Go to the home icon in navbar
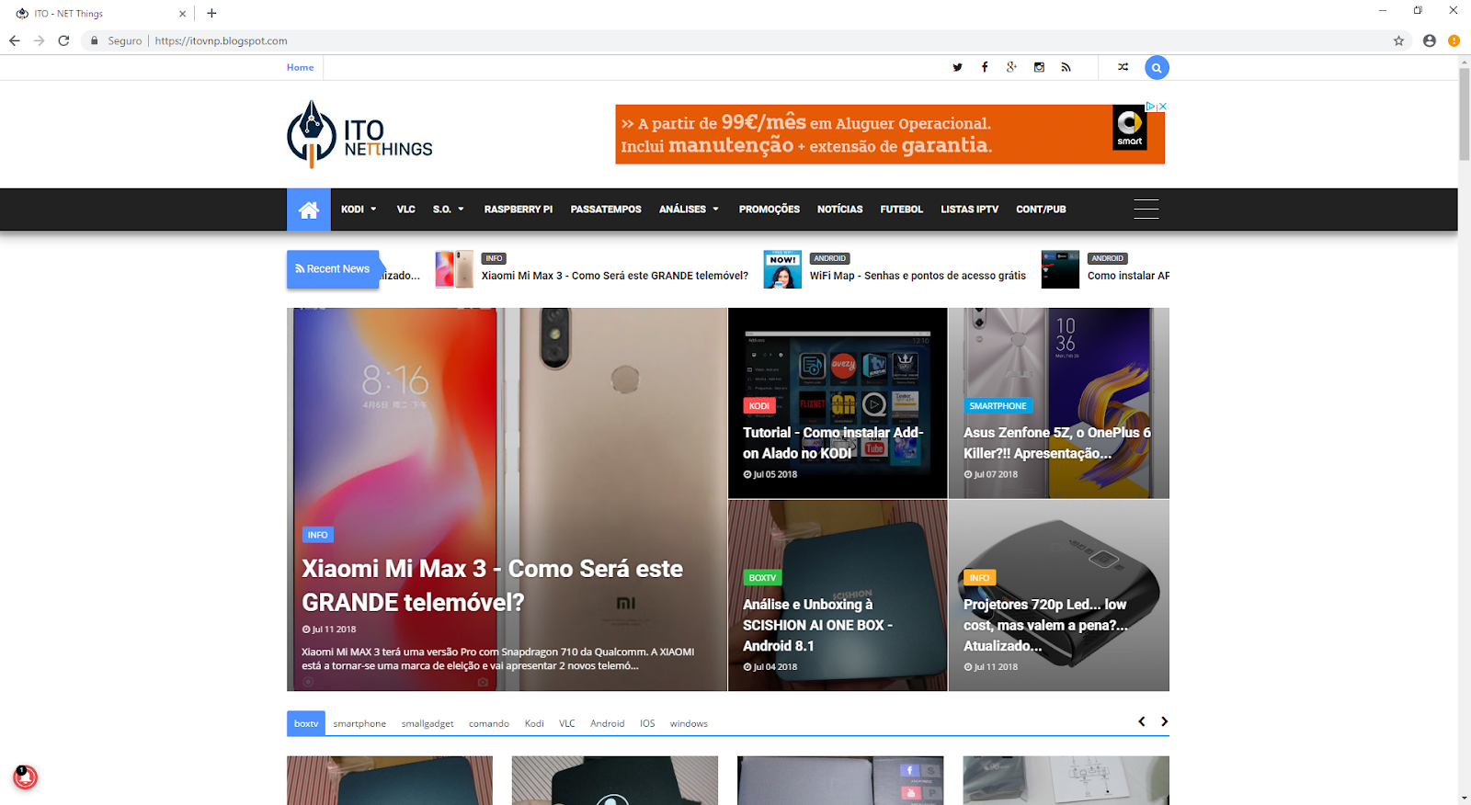 (309, 210)
